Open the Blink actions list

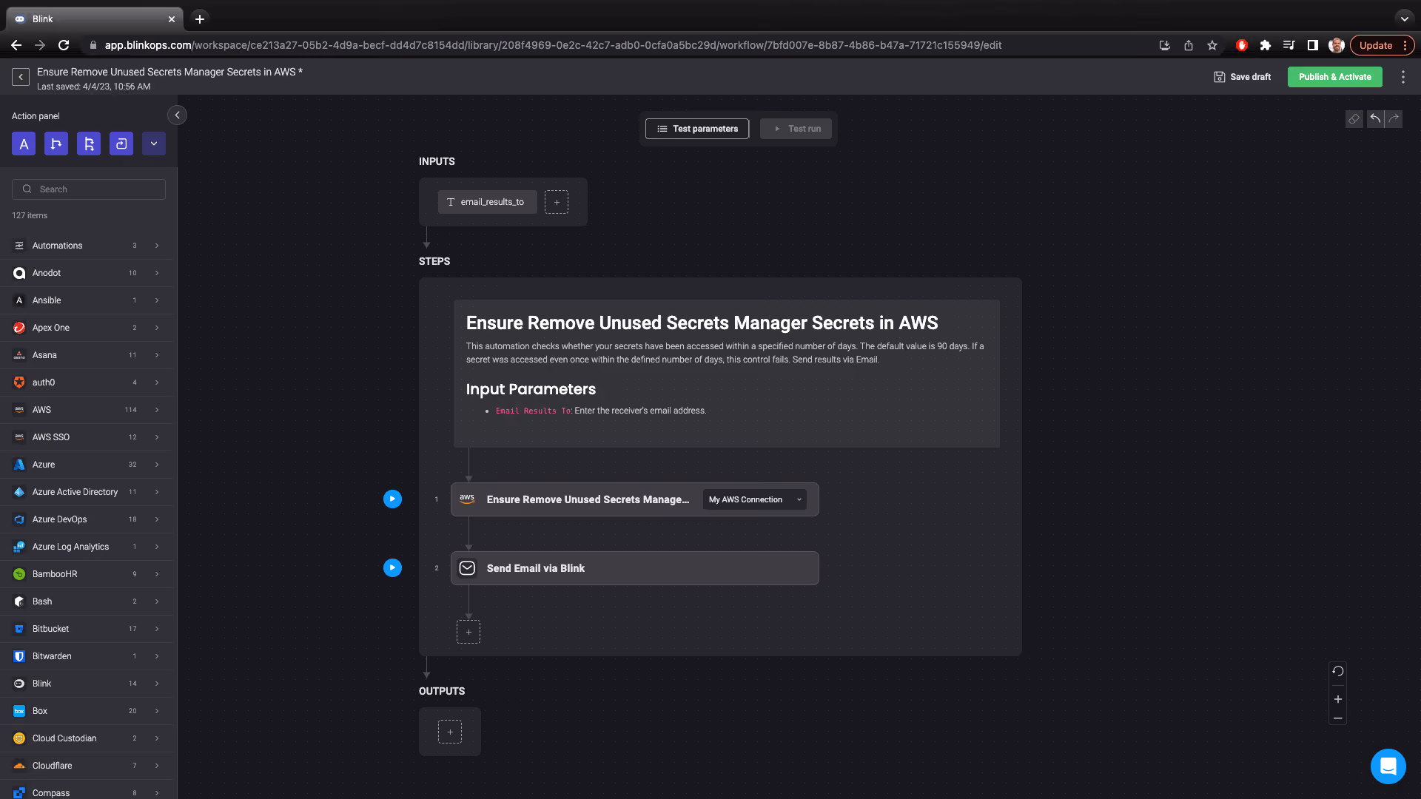(86, 684)
